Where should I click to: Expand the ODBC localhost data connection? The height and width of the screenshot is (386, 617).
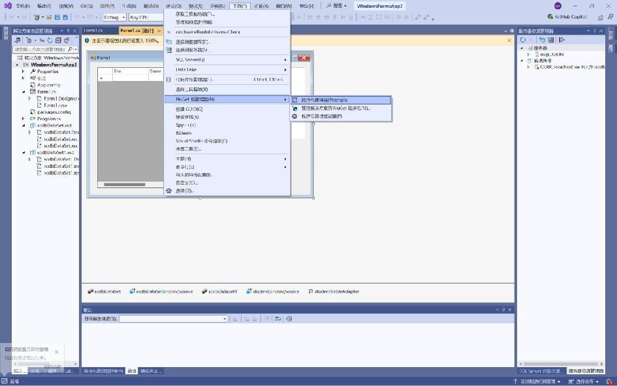coord(528,67)
